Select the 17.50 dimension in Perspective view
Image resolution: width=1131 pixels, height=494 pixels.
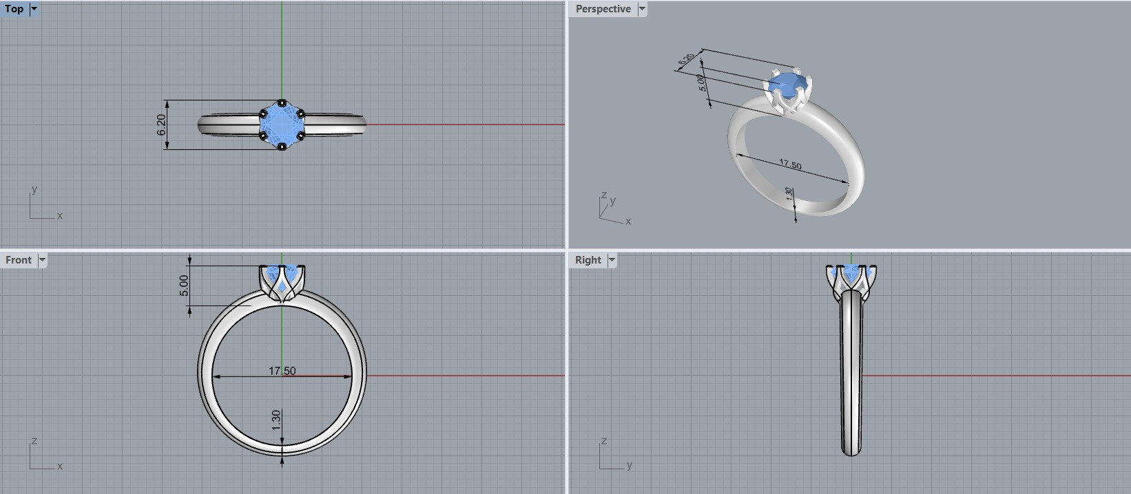point(790,164)
